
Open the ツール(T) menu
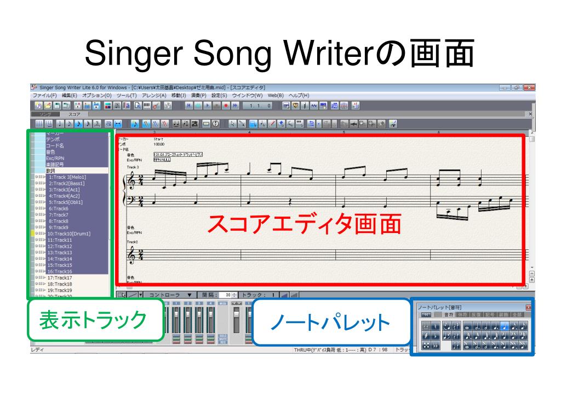point(127,96)
